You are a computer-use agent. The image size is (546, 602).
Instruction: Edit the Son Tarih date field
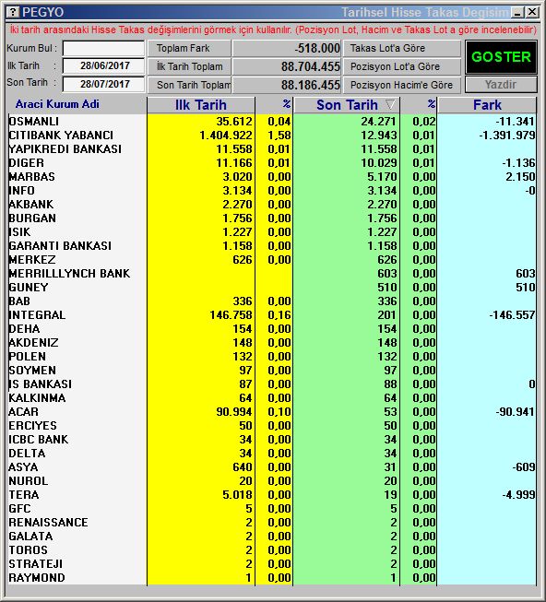pos(103,84)
